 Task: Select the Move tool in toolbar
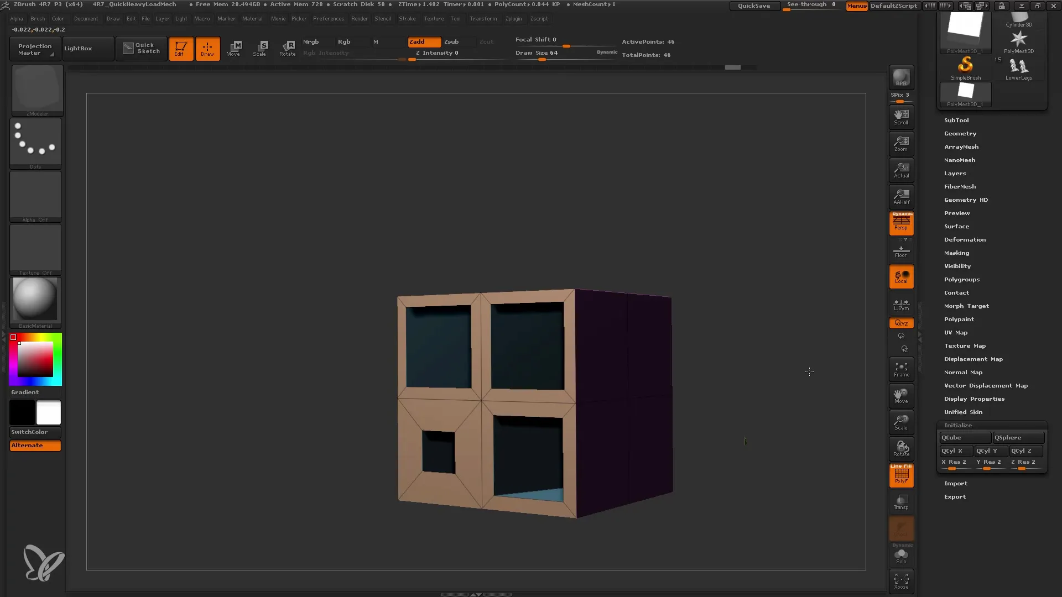coord(233,48)
